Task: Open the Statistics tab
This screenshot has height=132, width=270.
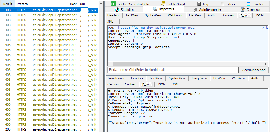Action: coord(124,9)
